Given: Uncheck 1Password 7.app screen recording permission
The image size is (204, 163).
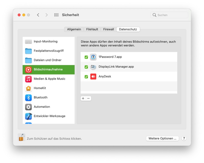Looking at the screenshot, I should point(86,57).
